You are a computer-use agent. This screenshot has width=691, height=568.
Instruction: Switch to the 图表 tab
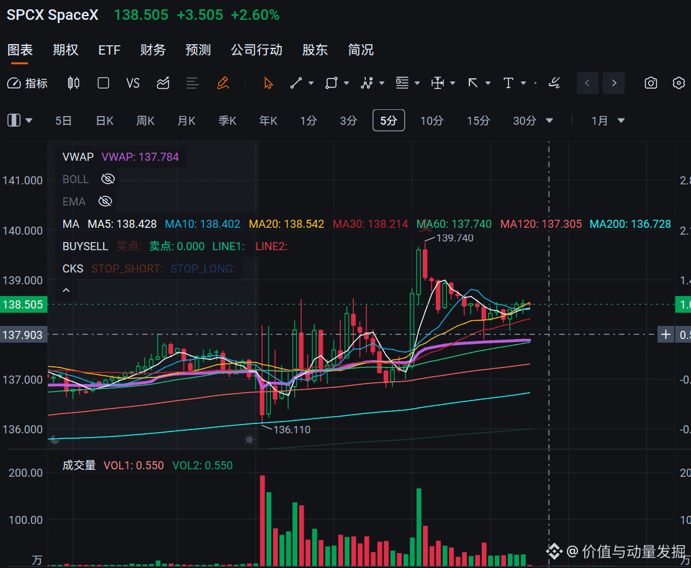20,50
